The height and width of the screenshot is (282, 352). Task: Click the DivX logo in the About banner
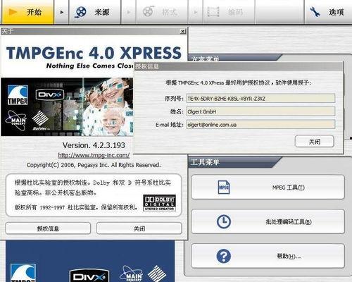click(50, 94)
